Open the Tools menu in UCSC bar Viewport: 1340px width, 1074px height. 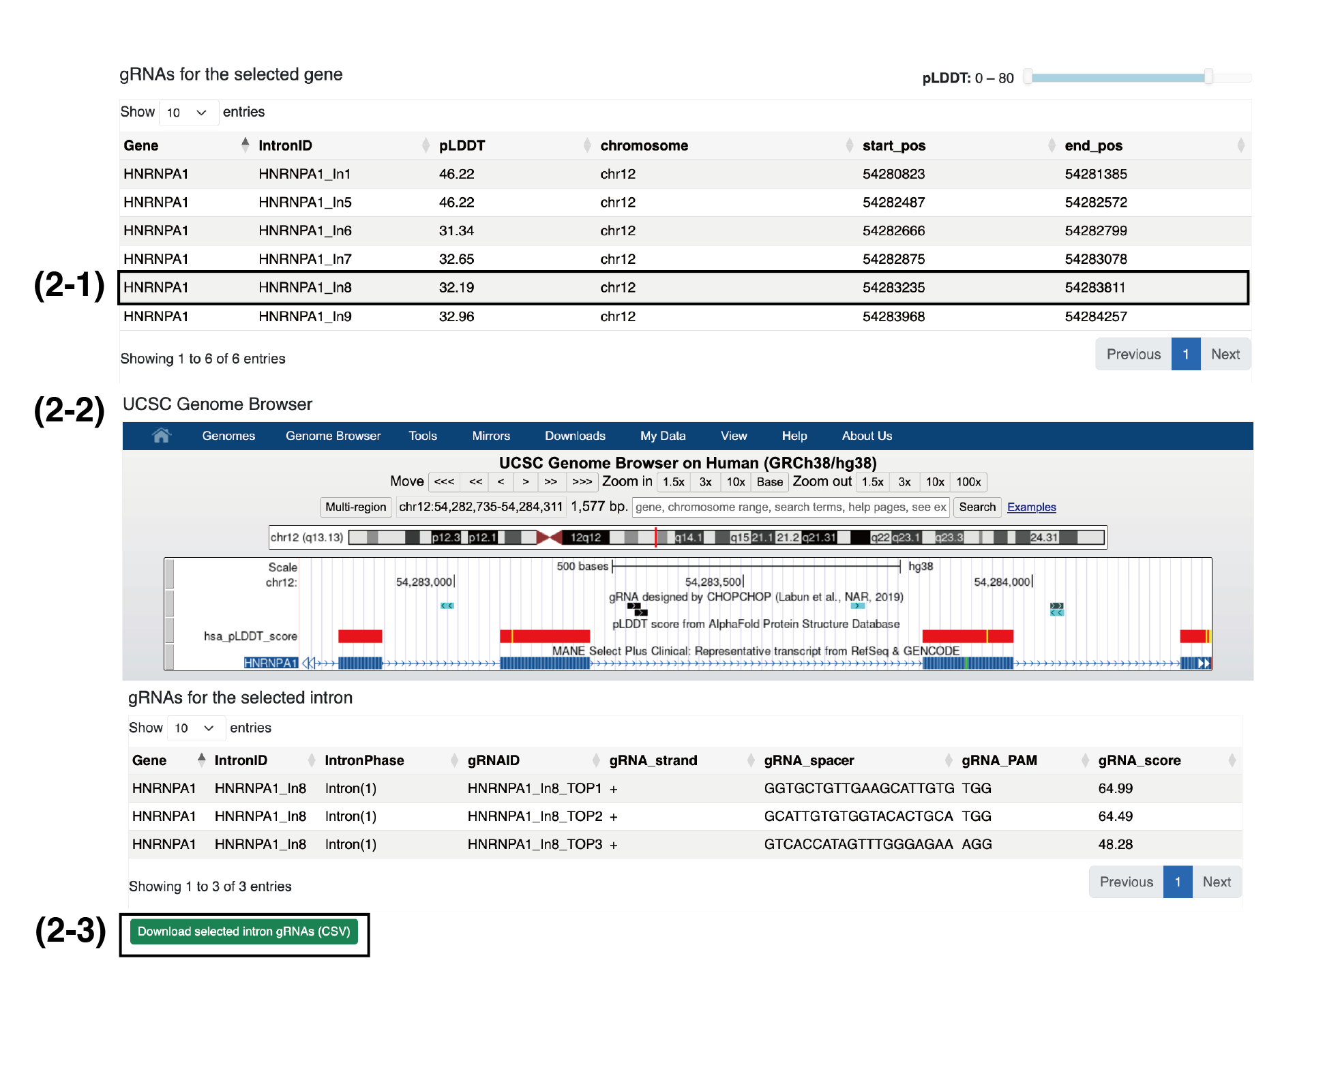coord(423,436)
